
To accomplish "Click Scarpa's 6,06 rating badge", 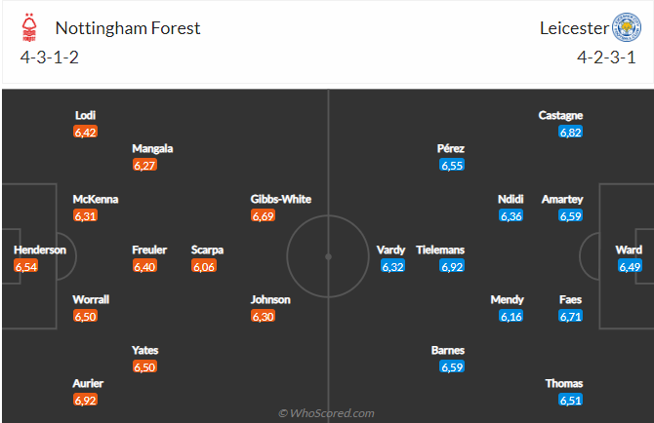I will point(204,266).
